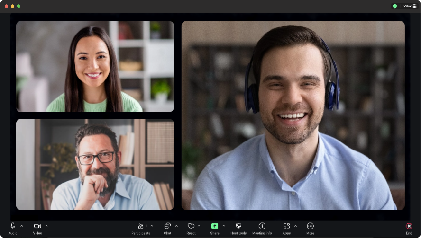Screen dimensions: 421x238
Task: Mute the microphone using the Audio icon
Action: pos(13,226)
